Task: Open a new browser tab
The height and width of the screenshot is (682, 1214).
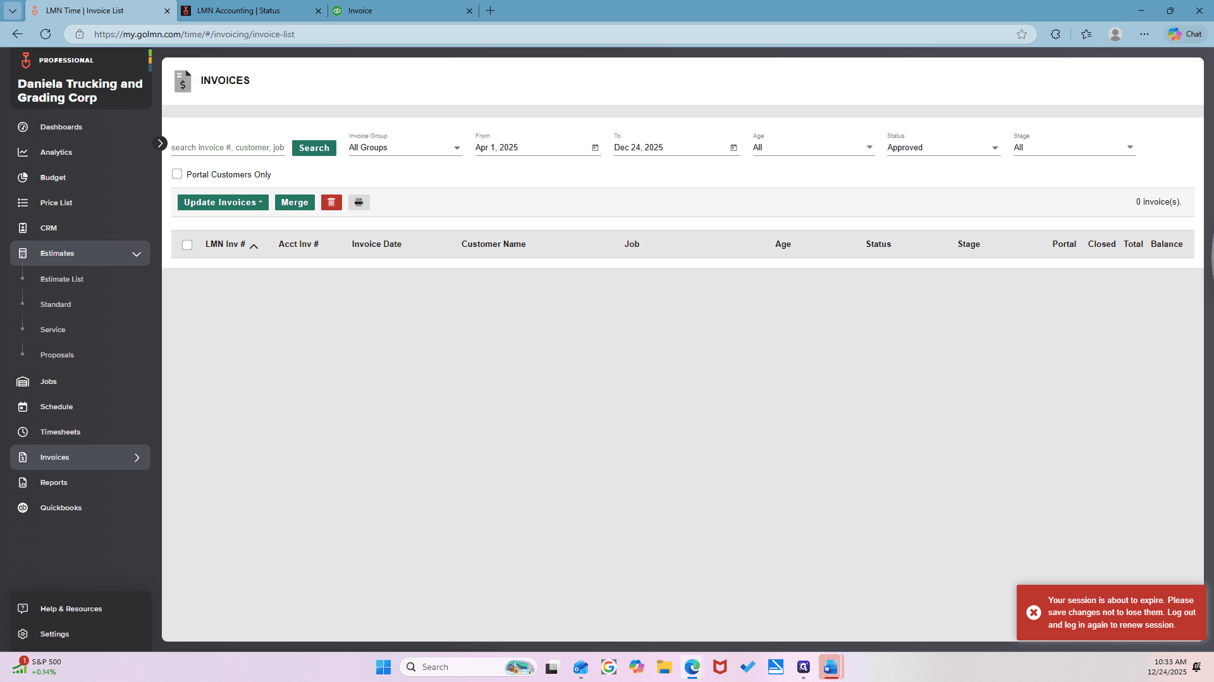Action: pos(490,11)
